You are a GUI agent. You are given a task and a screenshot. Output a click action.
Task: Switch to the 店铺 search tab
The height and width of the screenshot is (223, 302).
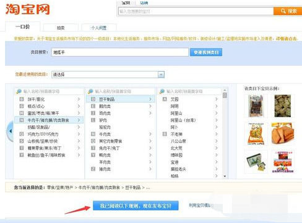[144, 2]
